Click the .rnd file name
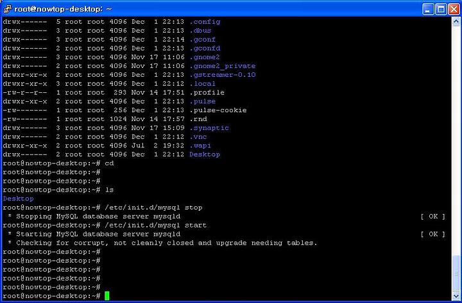The height and width of the screenshot is (303, 462). click(x=198, y=119)
